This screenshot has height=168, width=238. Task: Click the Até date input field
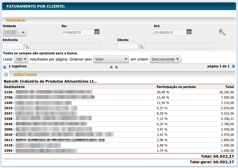point(170,32)
